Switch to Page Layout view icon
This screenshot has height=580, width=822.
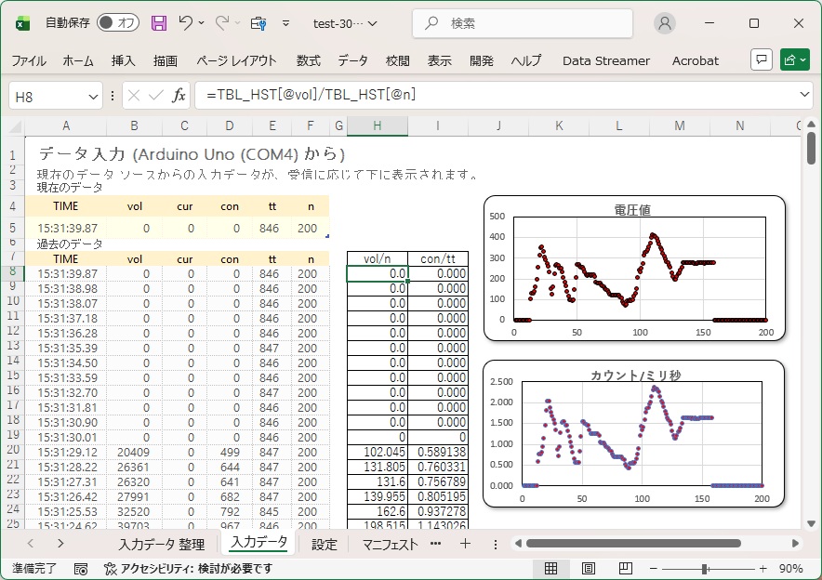tap(589, 568)
